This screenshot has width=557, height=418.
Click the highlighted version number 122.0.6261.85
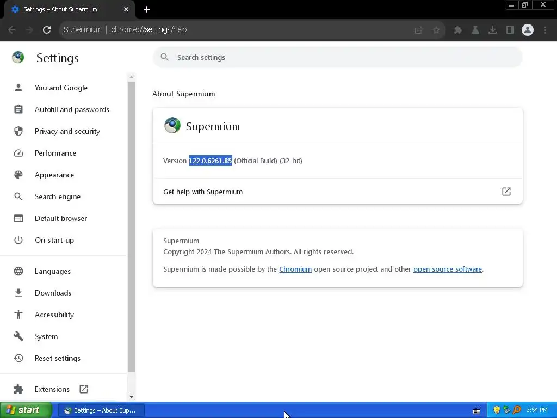click(x=211, y=161)
